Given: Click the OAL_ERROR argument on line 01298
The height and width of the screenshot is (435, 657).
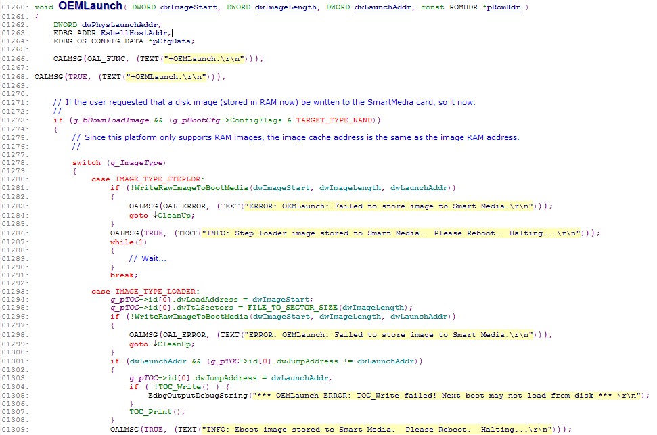Looking at the screenshot, I should pos(184,335).
